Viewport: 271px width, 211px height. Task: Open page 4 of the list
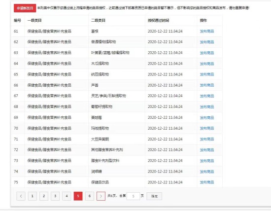pyautogui.click(x=67, y=196)
